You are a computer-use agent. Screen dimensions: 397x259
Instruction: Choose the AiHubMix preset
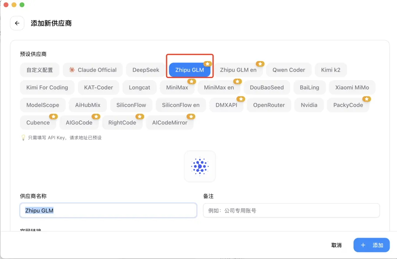88,105
